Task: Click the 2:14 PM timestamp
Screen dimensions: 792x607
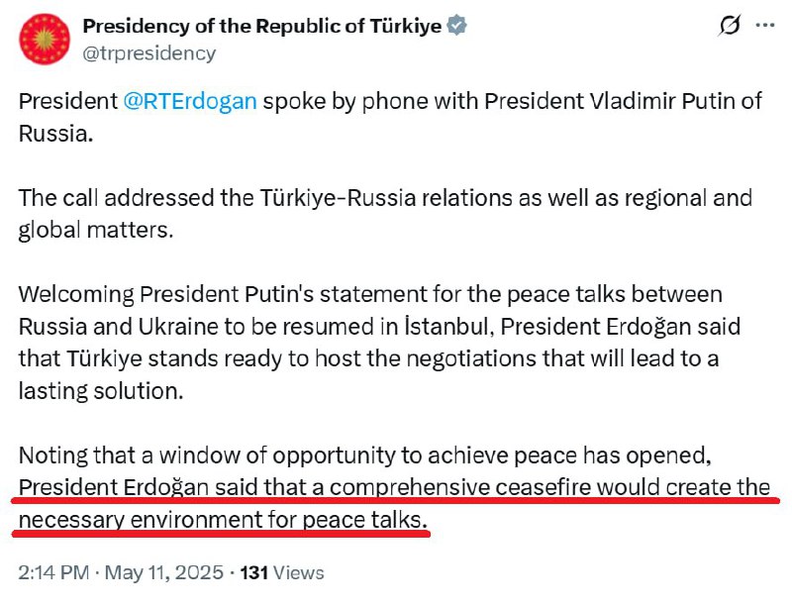Action: 53,572
